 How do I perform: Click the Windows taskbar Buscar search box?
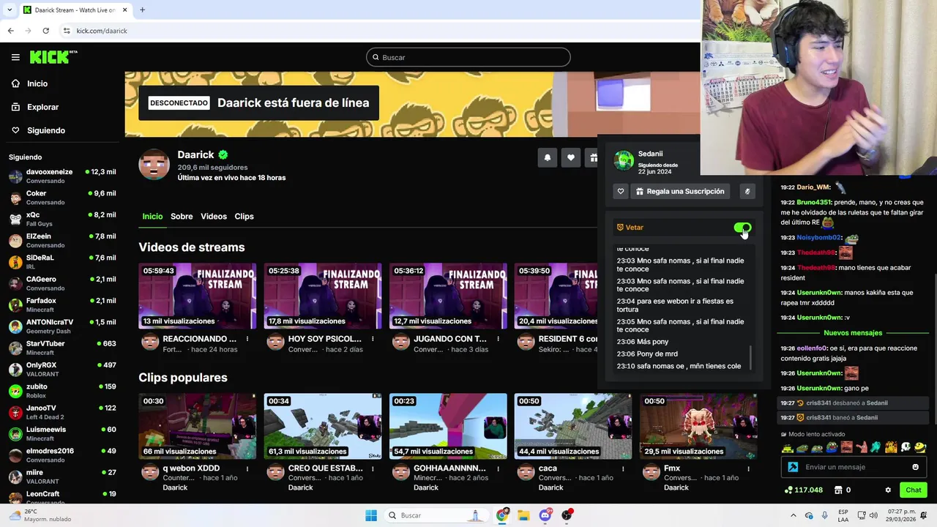[x=436, y=515]
